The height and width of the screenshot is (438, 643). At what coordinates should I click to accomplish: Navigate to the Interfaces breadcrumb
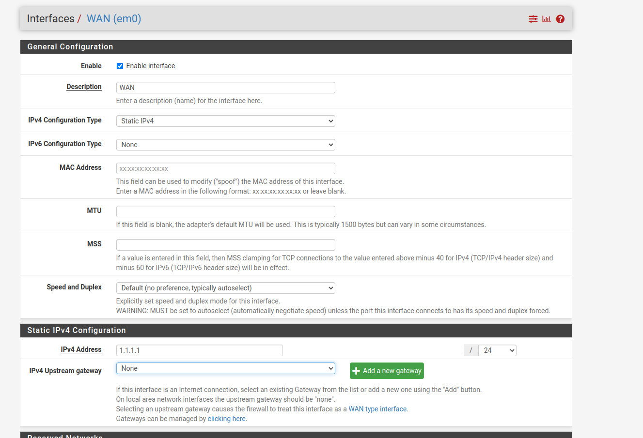[x=50, y=18]
